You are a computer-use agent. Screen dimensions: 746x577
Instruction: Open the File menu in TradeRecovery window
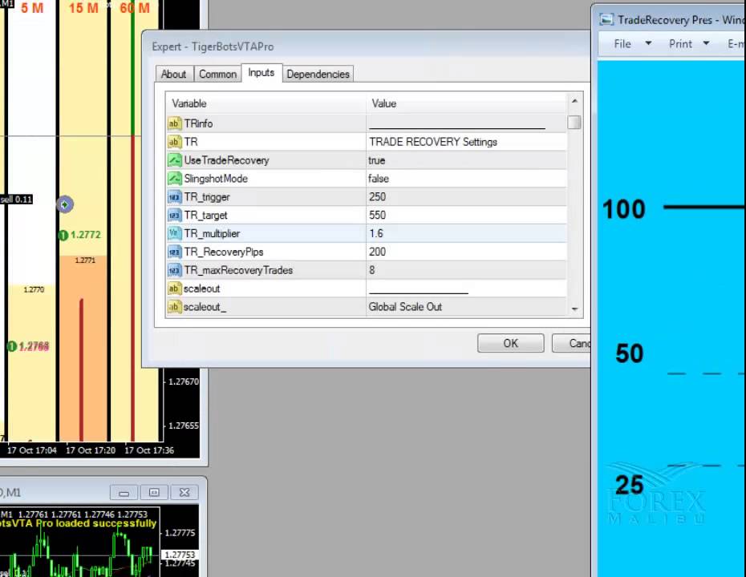coord(622,44)
